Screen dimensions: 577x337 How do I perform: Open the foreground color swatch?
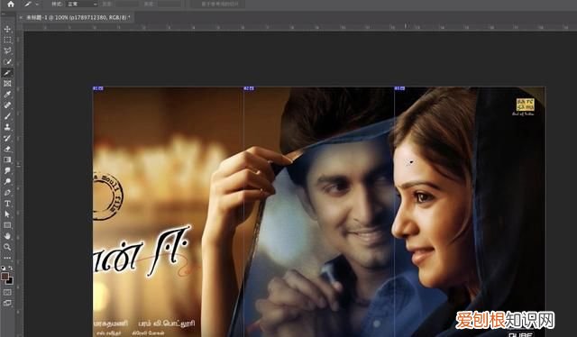coord(5,277)
